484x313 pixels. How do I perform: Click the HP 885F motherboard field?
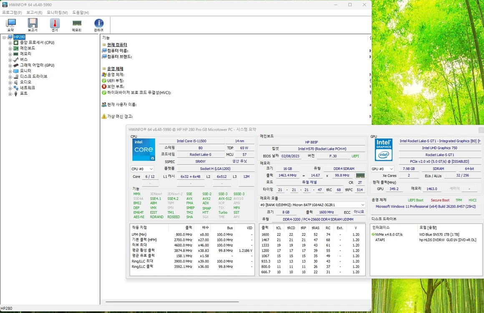pos(312,142)
